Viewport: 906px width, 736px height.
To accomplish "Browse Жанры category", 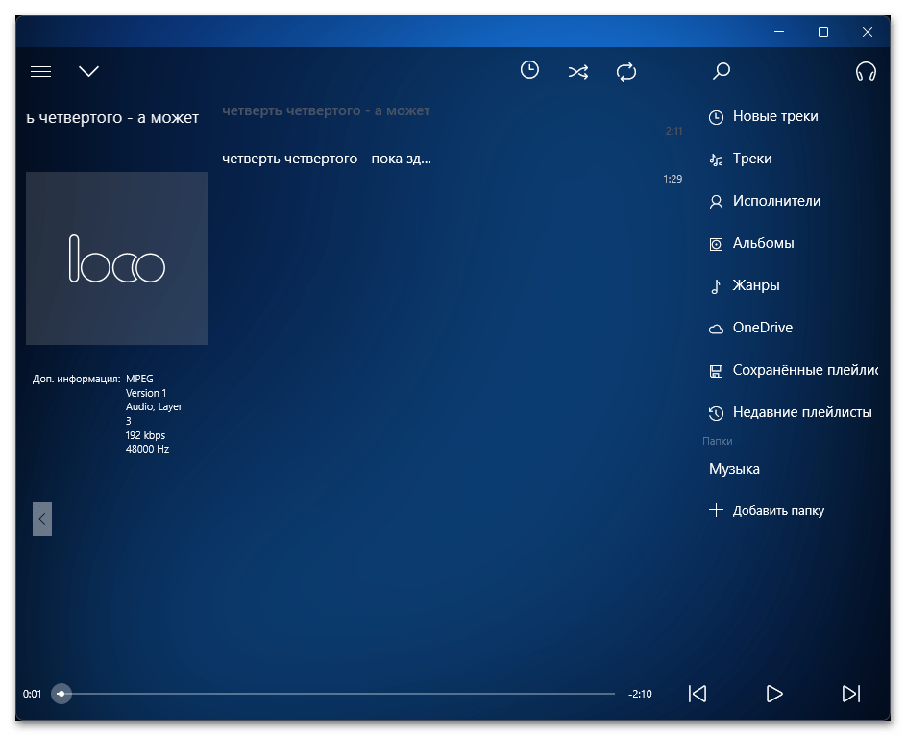I will tap(755, 285).
